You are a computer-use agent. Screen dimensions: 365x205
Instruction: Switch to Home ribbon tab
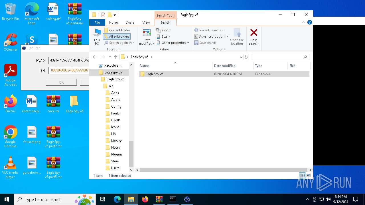click(x=113, y=22)
